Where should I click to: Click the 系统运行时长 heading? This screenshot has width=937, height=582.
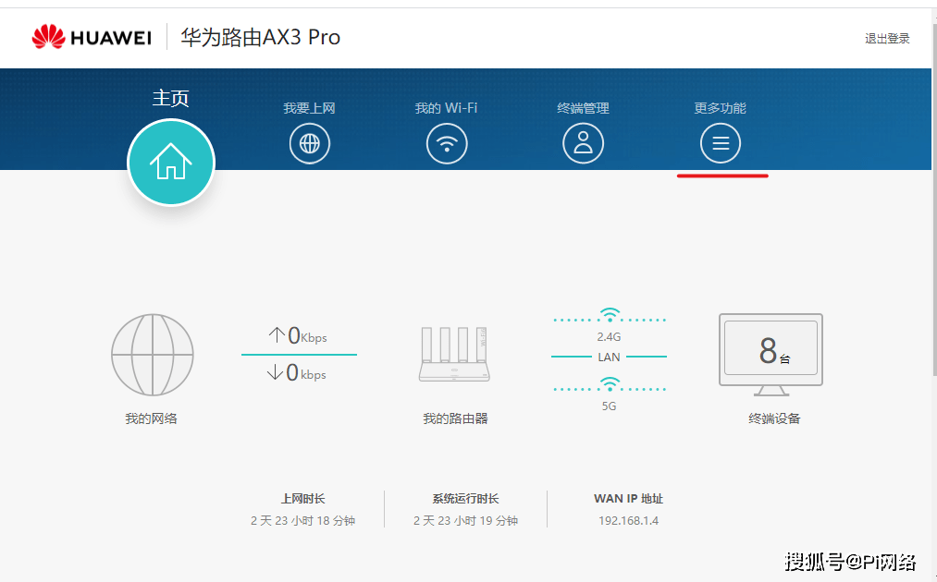tap(465, 499)
